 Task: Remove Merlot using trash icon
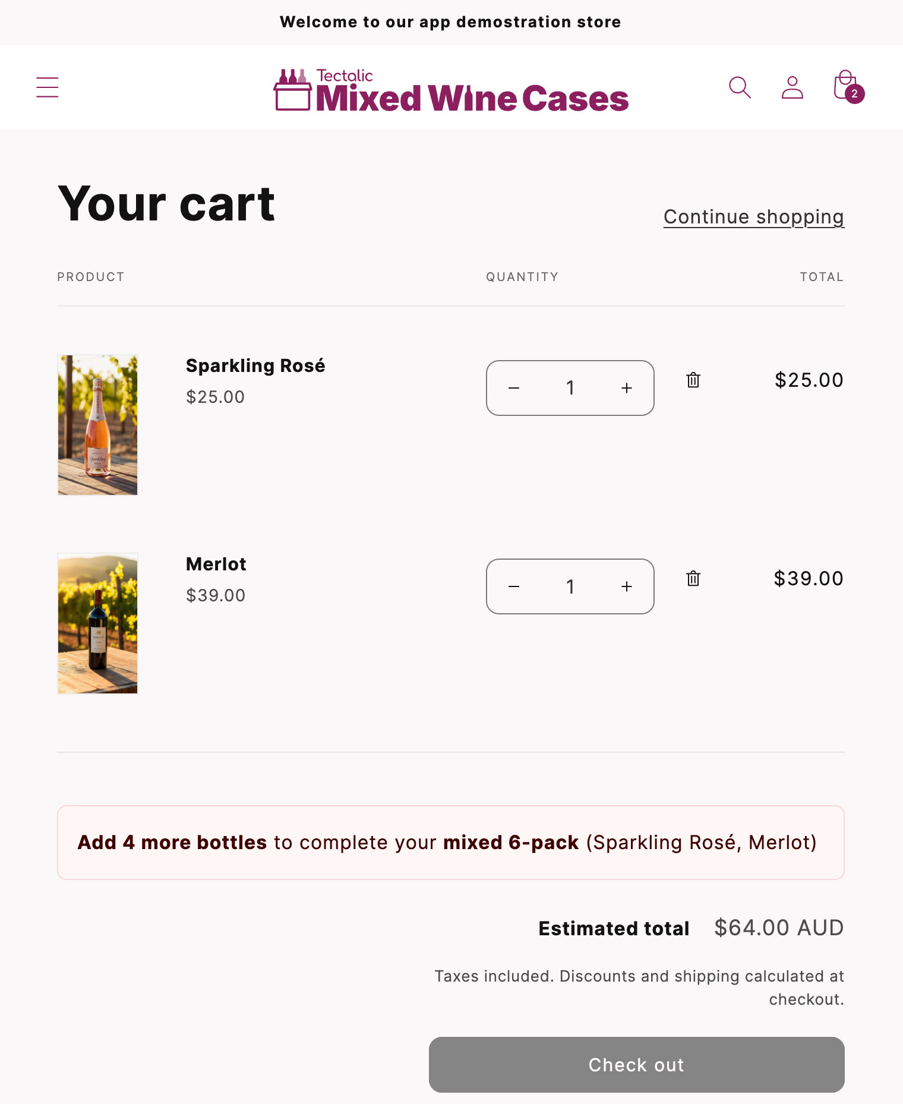[693, 578]
